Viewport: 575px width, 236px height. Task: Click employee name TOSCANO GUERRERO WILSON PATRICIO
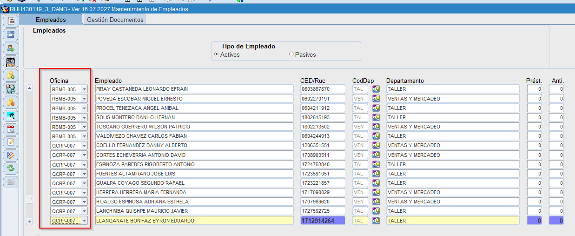click(x=194, y=127)
